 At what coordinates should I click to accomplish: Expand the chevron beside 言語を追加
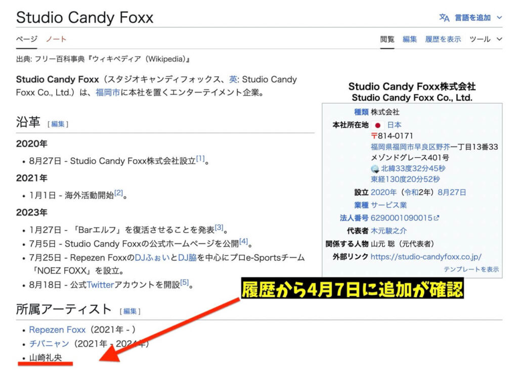[x=499, y=18]
